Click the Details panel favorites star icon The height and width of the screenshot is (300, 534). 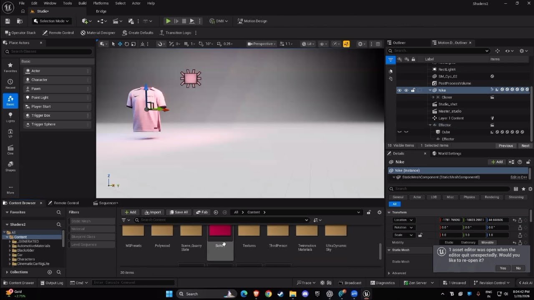click(524, 189)
